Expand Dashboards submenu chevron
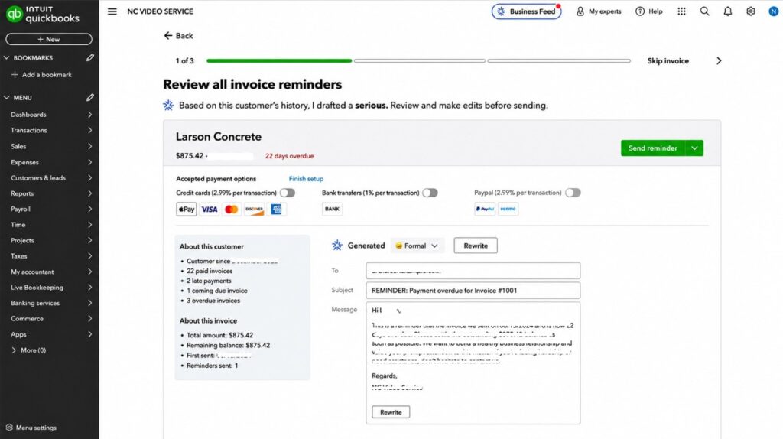The height and width of the screenshot is (439, 783). pos(90,115)
